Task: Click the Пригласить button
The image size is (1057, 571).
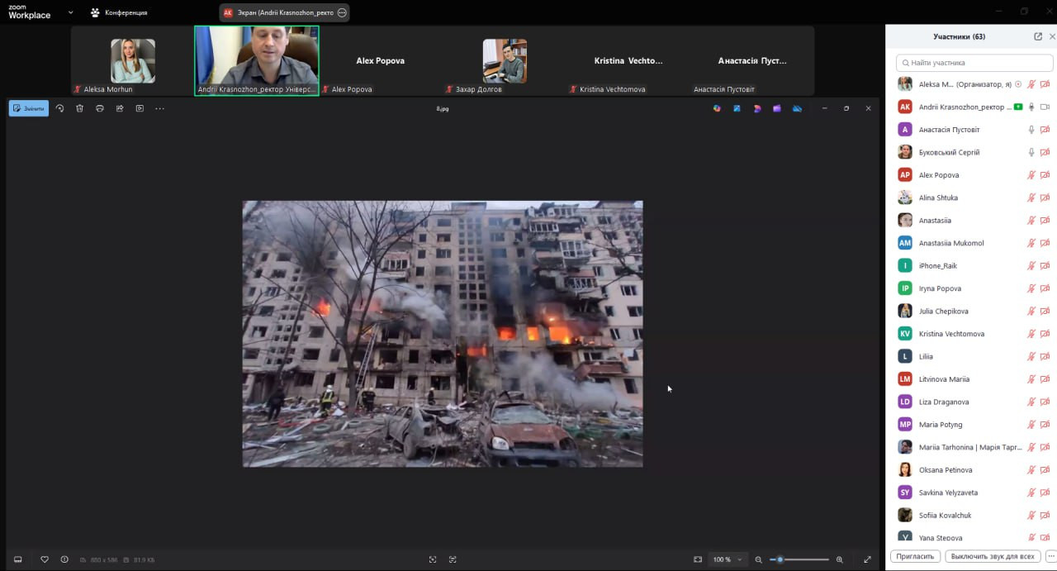Action: pyautogui.click(x=915, y=556)
